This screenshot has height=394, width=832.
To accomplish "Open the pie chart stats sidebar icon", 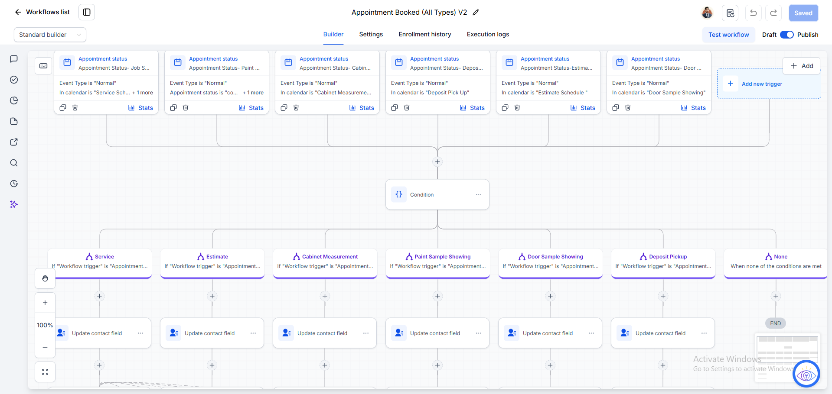I will coord(14,100).
